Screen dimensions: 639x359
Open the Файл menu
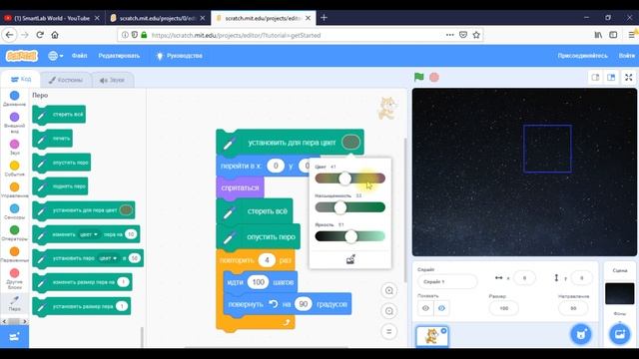(x=80, y=56)
